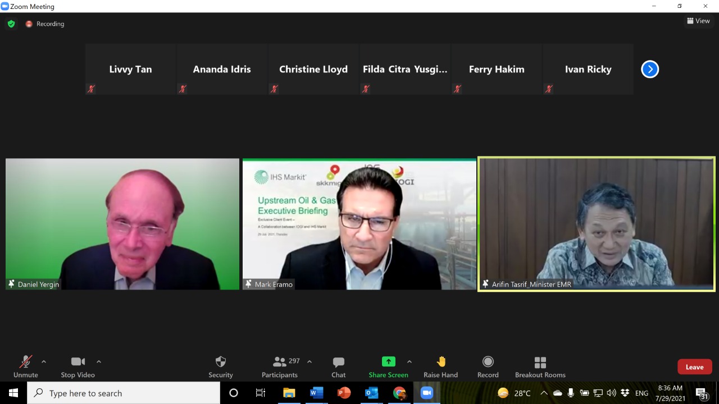
Task: Open Task View on taskbar
Action: click(261, 393)
